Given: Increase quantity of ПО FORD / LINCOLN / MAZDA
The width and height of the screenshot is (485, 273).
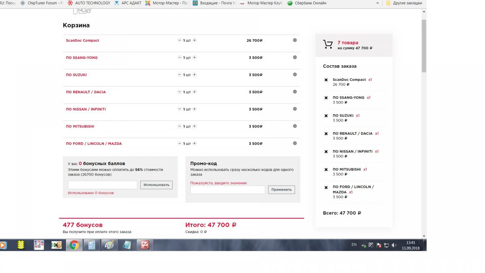Looking at the screenshot, I should pyautogui.click(x=194, y=144).
